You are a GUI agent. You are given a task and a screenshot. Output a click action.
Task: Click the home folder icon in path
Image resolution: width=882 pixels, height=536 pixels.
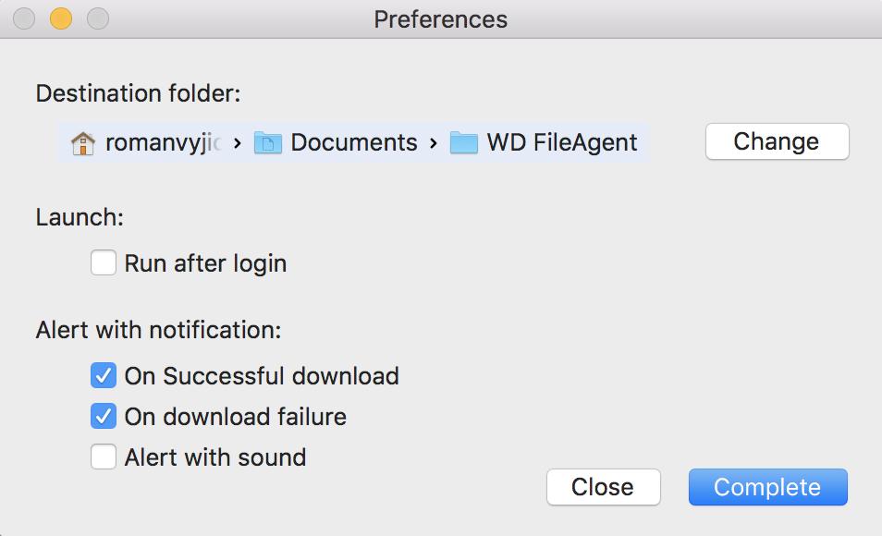point(82,143)
